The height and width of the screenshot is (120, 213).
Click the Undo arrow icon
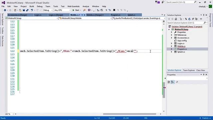point(32,10)
